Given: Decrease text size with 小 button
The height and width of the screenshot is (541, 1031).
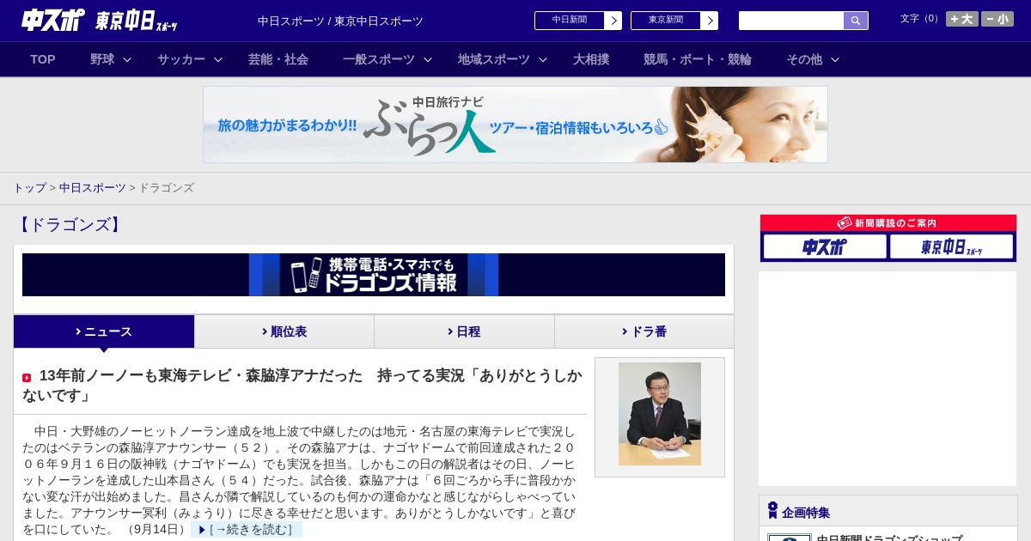Looking at the screenshot, I should pyautogui.click(x=997, y=19).
